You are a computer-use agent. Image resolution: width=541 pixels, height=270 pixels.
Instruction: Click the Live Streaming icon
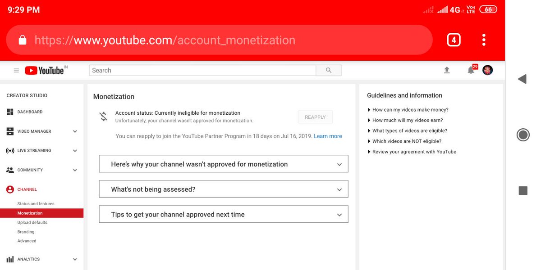(10, 151)
